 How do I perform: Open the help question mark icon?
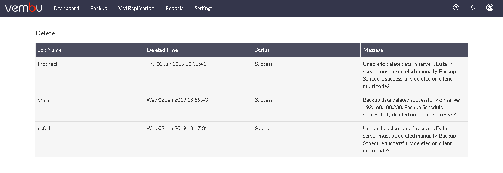[456, 7]
